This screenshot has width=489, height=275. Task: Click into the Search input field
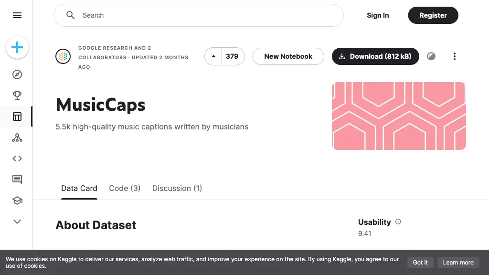[205, 15]
